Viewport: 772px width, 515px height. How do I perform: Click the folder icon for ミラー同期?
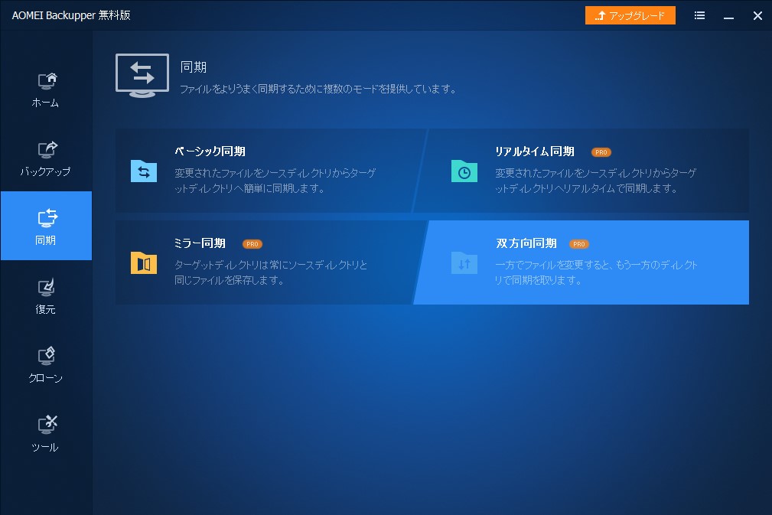coord(144,262)
